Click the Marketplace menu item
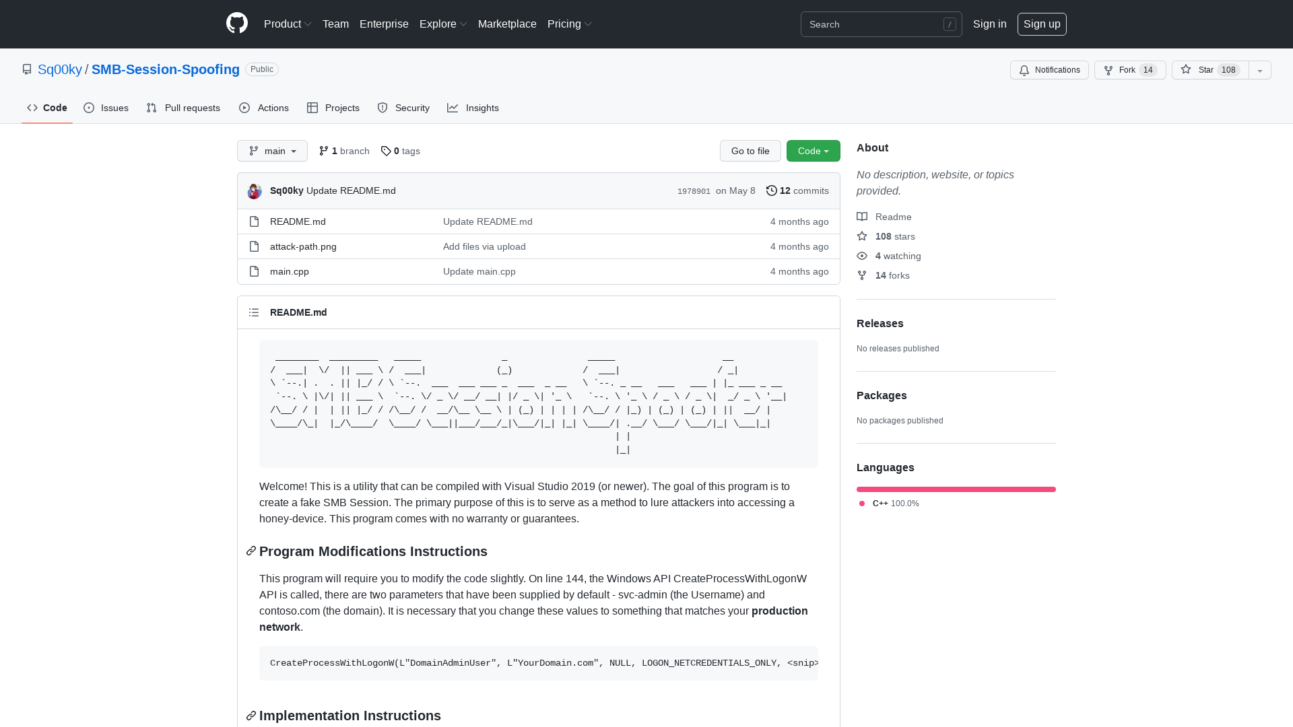This screenshot has width=1293, height=727. (507, 24)
